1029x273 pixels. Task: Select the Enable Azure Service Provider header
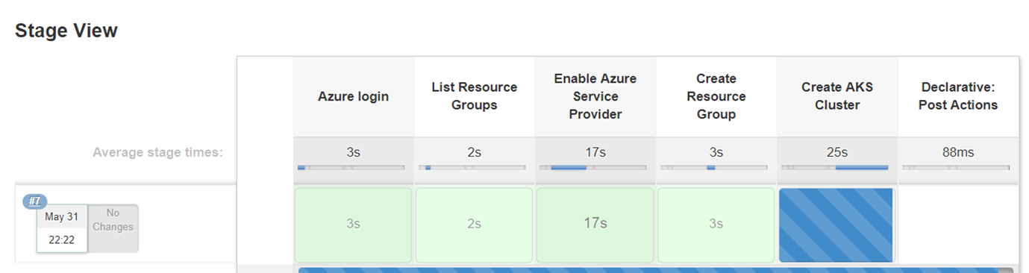(595, 96)
